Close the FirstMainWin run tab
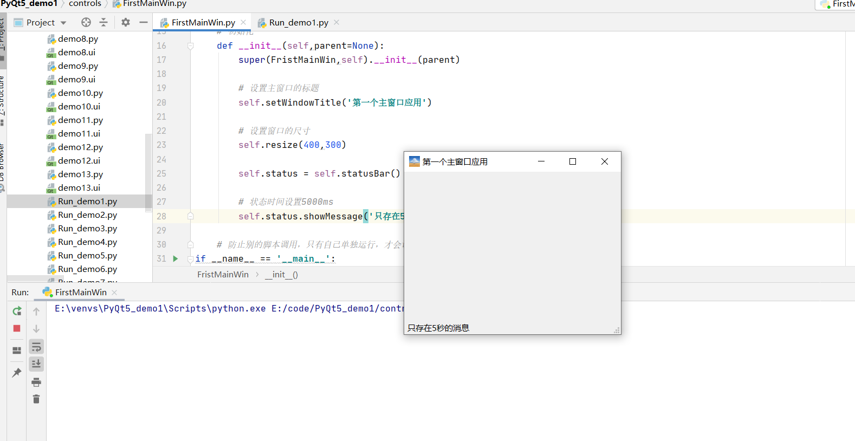 coord(114,293)
